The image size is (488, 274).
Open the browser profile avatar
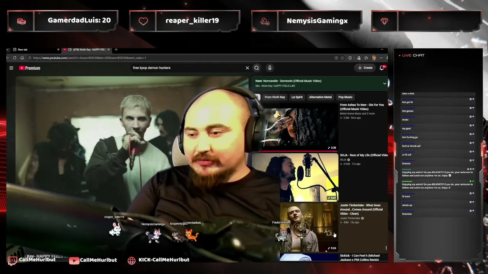point(374,58)
